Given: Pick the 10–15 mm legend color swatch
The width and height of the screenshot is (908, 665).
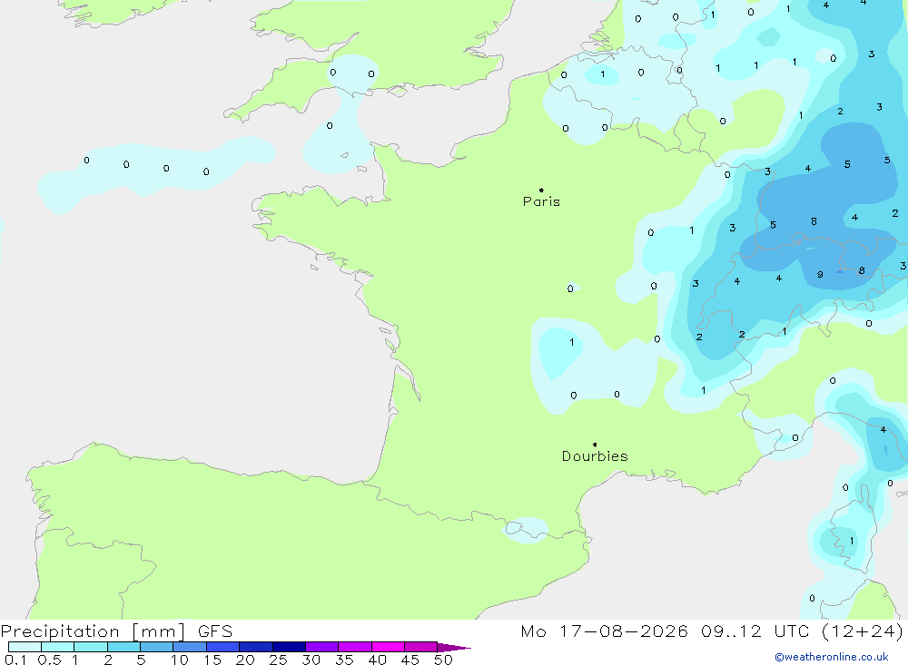Looking at the screenshot, I should (190, 647).
